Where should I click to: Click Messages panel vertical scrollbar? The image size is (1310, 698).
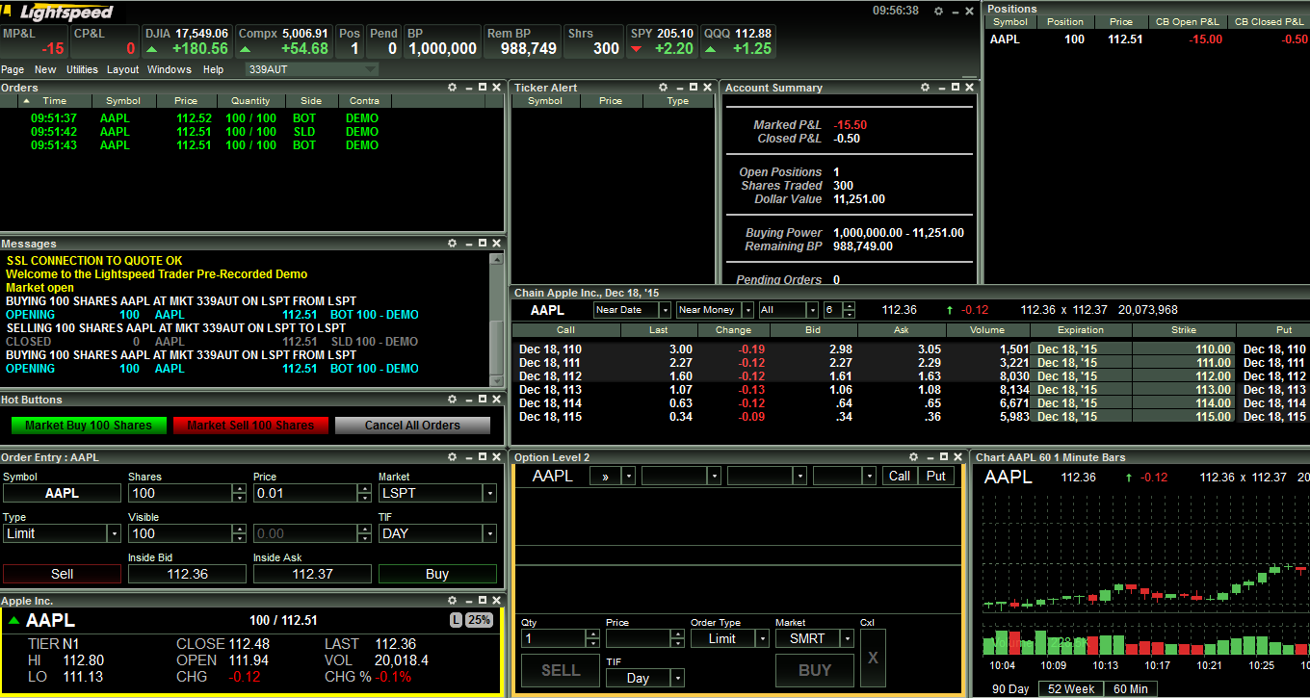(497, 320)
